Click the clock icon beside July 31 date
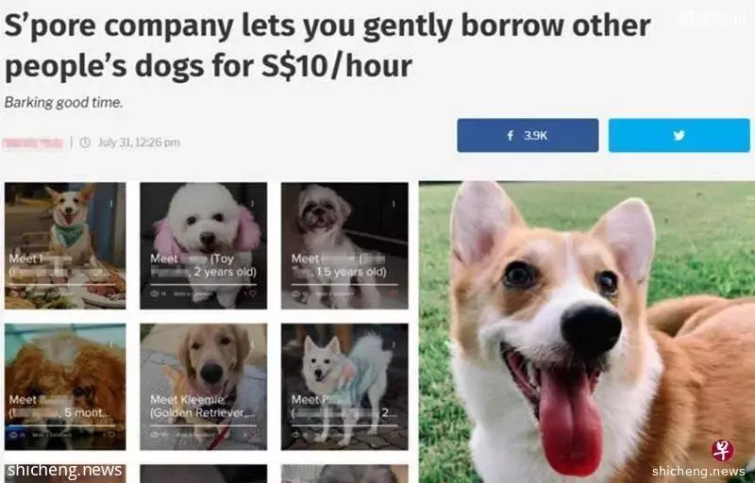Image resolution: width=755 pixels, height=483 pixels. 85,142
